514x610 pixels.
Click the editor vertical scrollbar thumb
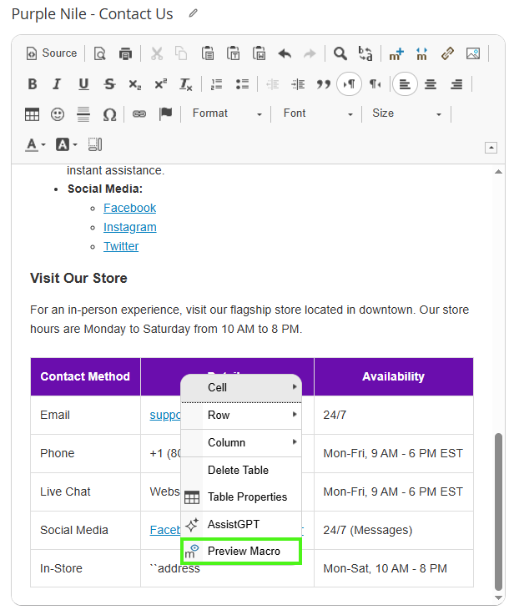tap(498, 512)
